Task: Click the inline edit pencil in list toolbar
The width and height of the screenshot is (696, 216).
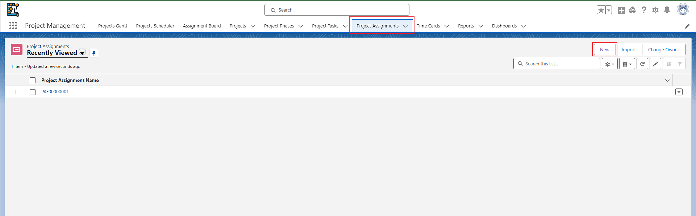Action: click(x=655, y=64)
